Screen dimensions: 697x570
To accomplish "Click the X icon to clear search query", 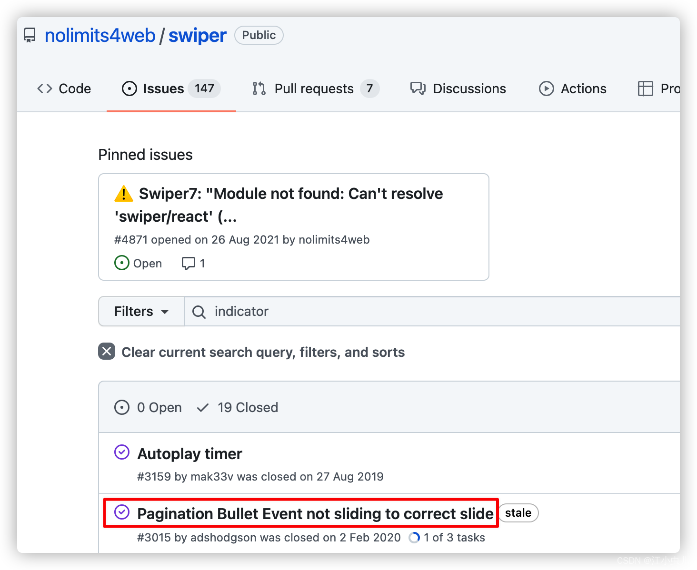I will click(107, 352).
